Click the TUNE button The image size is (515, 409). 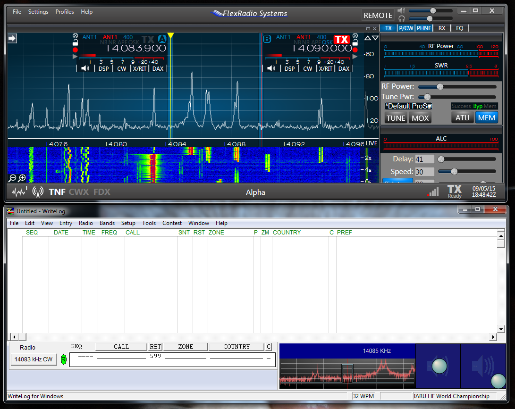(396, 118)
